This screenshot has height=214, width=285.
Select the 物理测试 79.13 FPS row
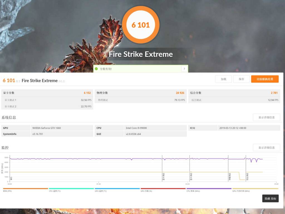point(141,100)
